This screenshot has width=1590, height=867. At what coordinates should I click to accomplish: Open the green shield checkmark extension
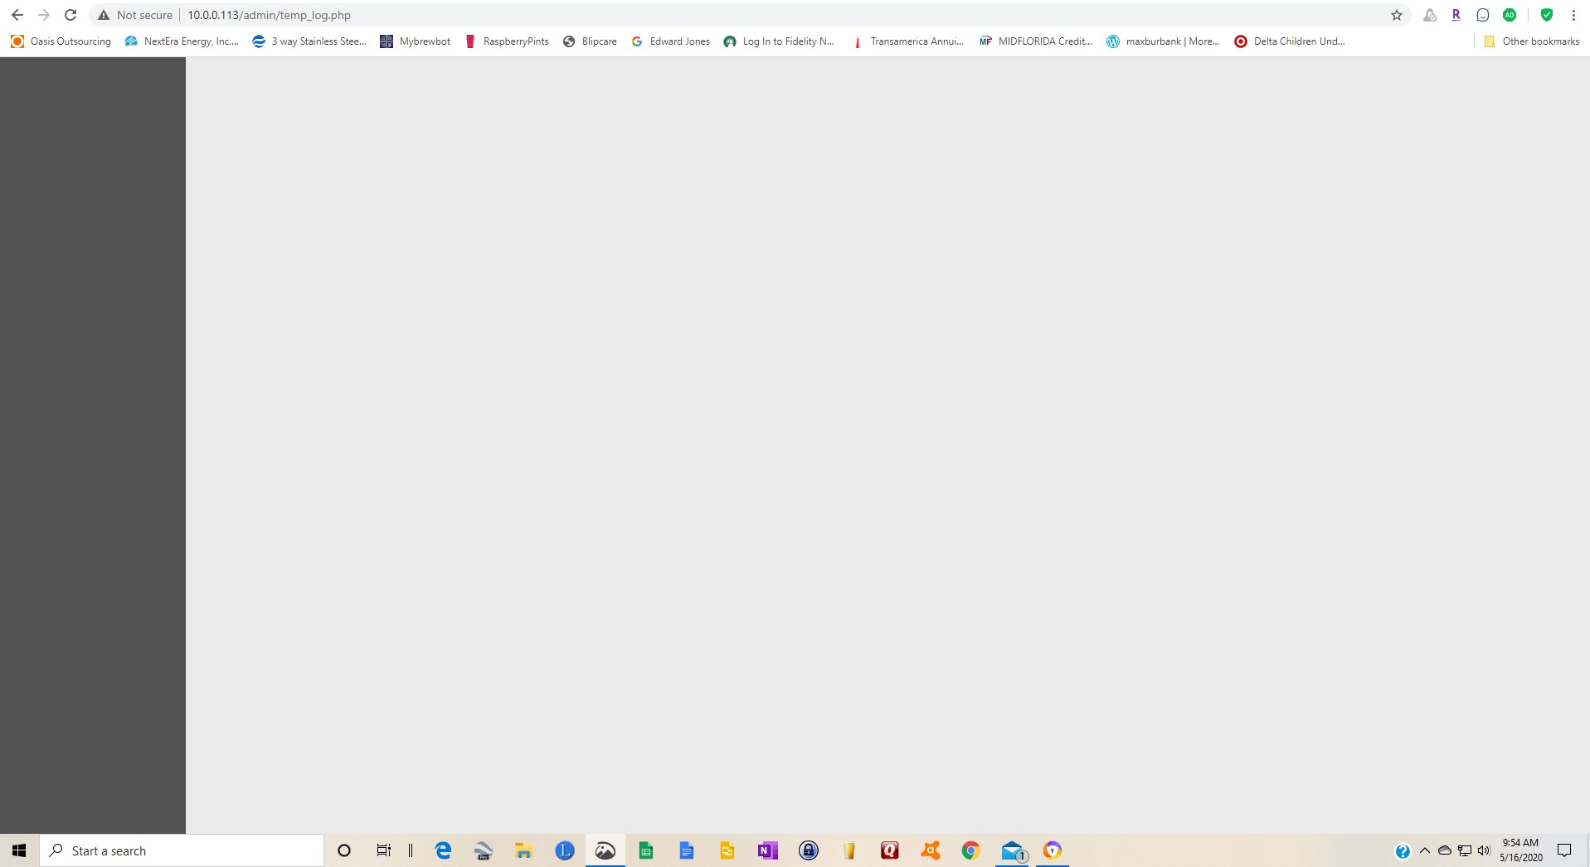pos(1547,15)
